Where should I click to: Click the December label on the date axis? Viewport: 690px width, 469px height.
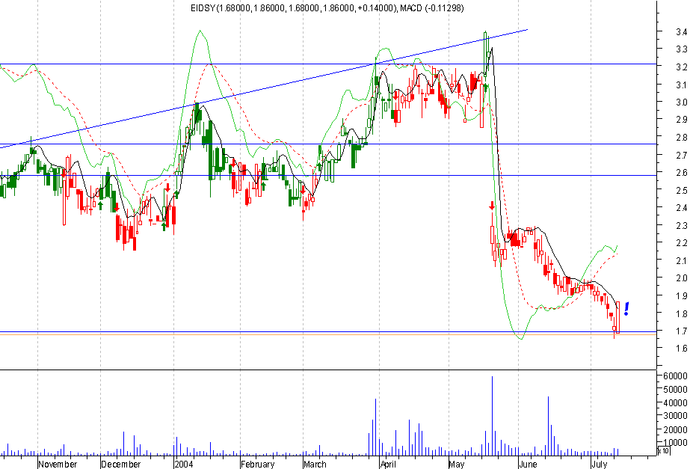(120, 465)
